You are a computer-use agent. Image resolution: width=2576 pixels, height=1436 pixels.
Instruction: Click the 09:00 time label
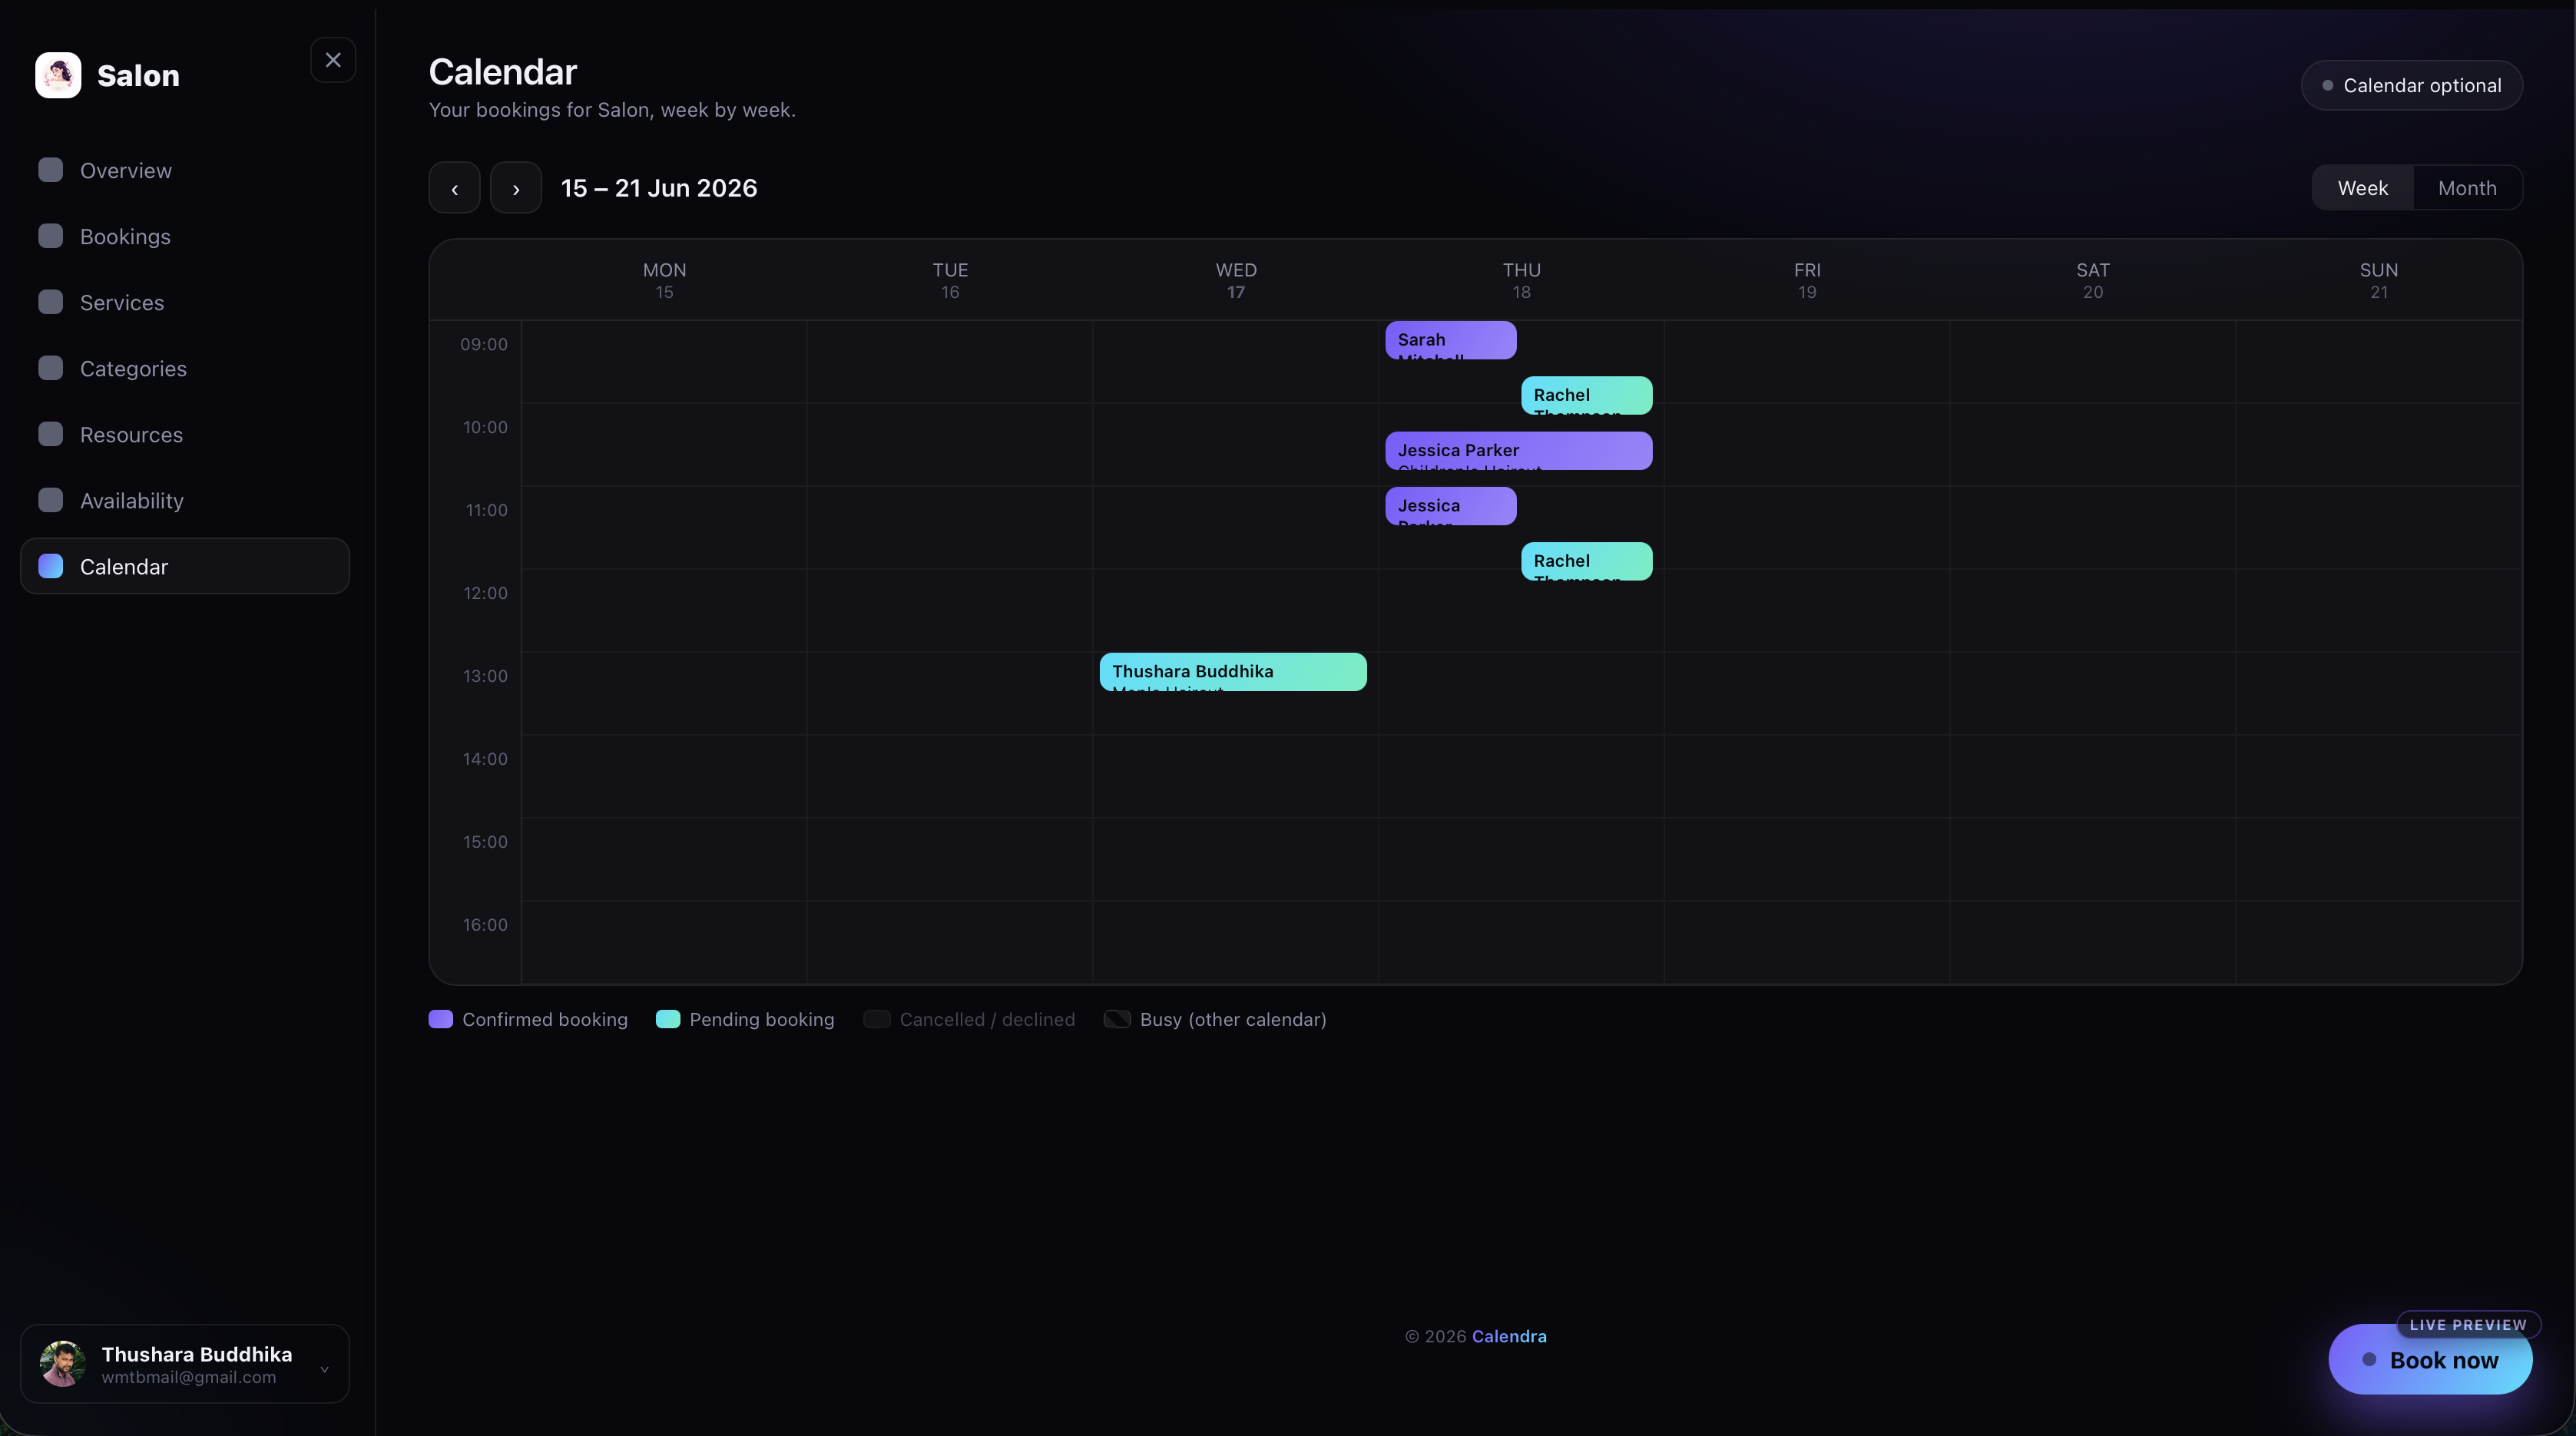pos(484,344)
